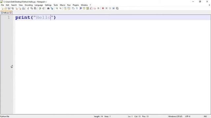Toggle Word Wrap toolbar icon

(x=73, y=8)
